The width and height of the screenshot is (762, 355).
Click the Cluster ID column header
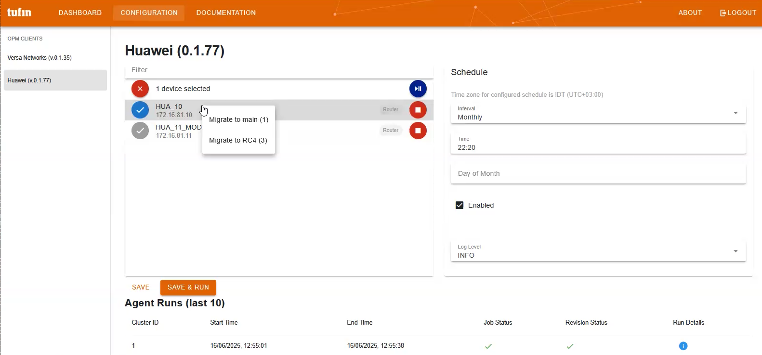coord(145,322)
